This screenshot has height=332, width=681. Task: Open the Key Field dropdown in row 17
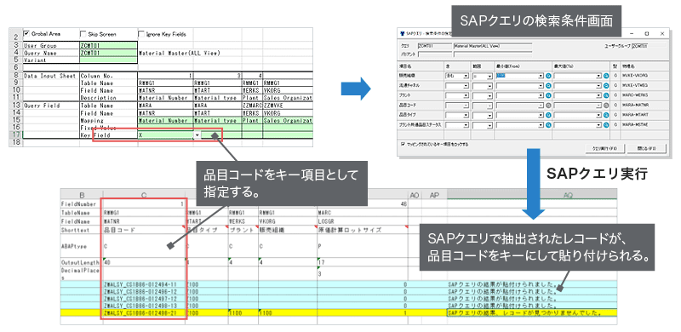coord(197,135)
